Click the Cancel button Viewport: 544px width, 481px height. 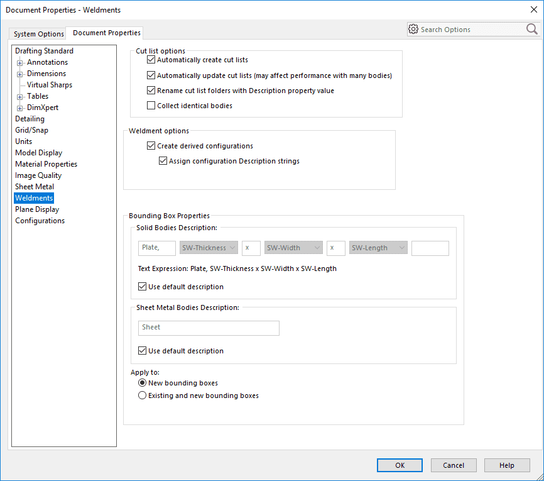pyautogui.click(x=454, y=465)
